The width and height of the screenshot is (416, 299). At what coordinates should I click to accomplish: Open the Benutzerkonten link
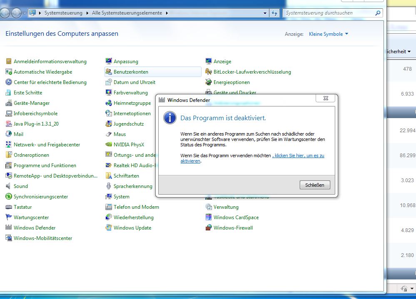pyautogui.click(x=131, y=72)
